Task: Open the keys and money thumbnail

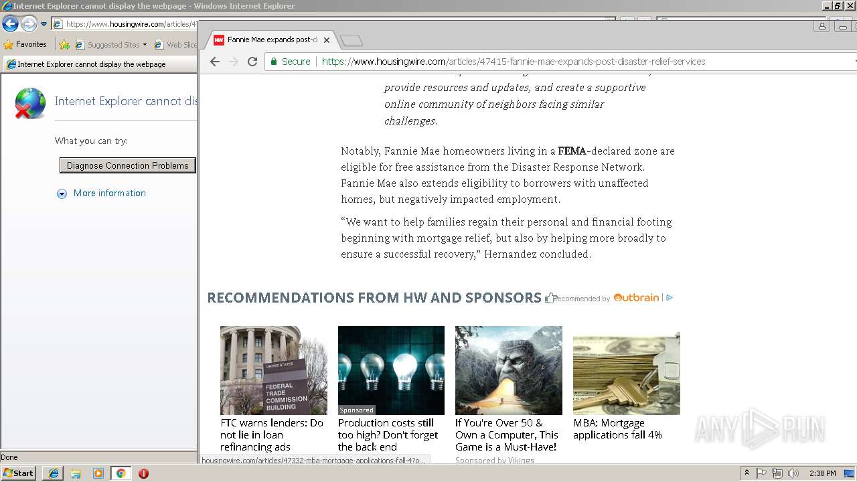Action: click(x=627, y=370)
